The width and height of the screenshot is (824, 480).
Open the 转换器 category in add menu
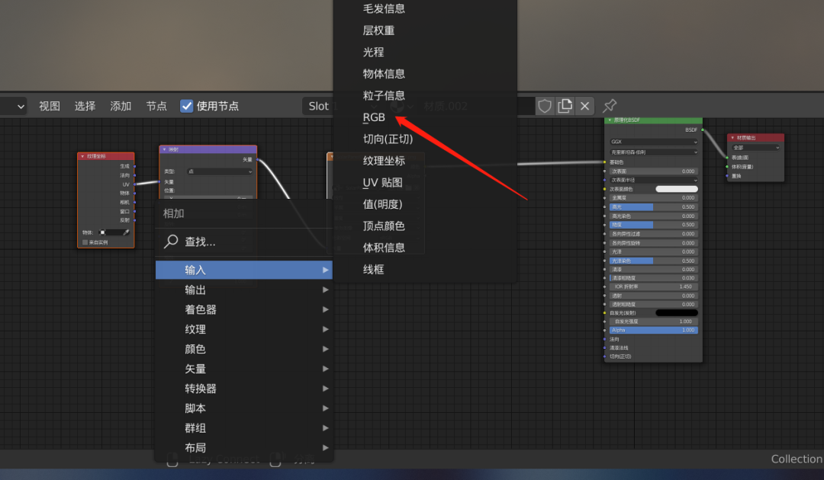(x=244, y=389)
